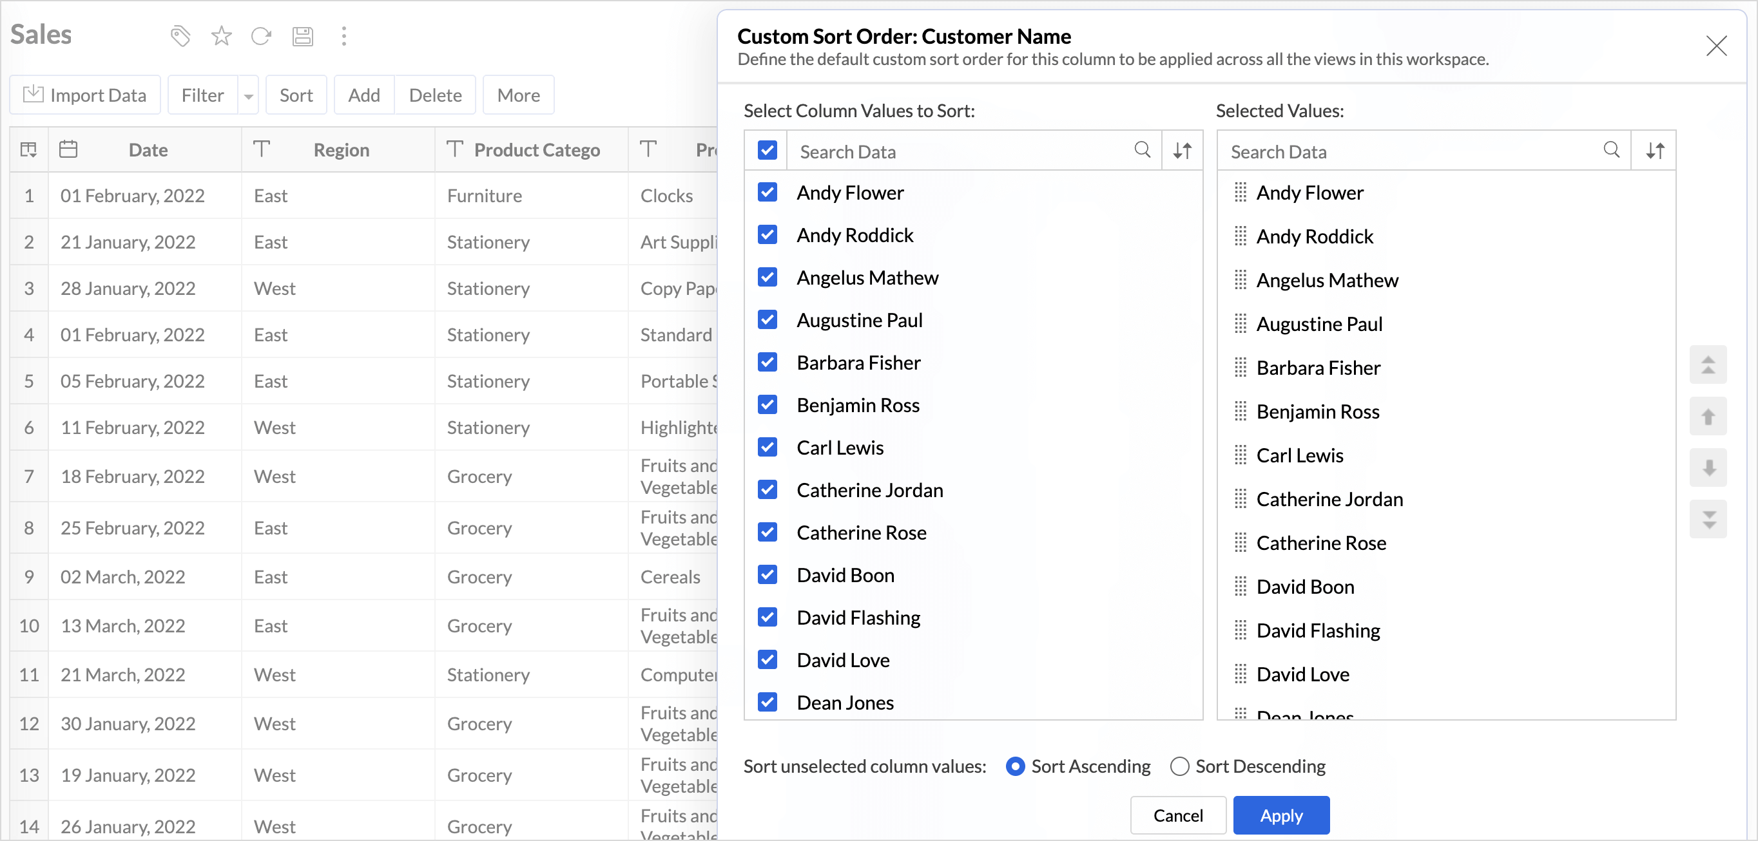Click the save disk icon
Image resolution: width=1758 pixels, height=841 pixels.
pyautogui.click(x=302, y=35)
